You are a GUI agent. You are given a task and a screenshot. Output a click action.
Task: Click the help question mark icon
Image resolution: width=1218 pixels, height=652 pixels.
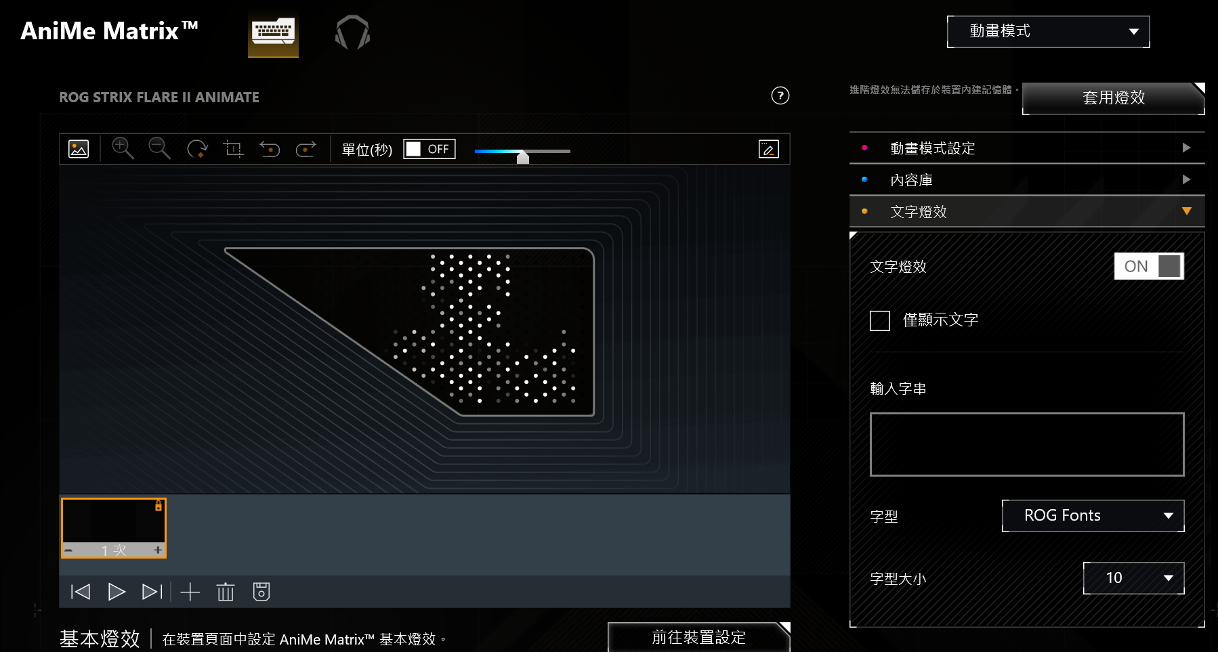(x=780, y=95)
